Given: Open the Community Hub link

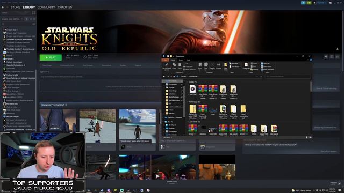Looking at the screenshot, I should click(67, 65).
